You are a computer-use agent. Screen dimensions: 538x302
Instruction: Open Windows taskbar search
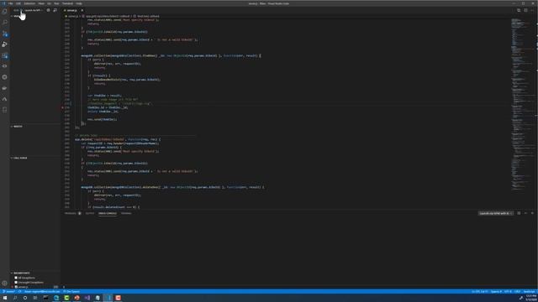pyautogui.click(x=15, y=298)
